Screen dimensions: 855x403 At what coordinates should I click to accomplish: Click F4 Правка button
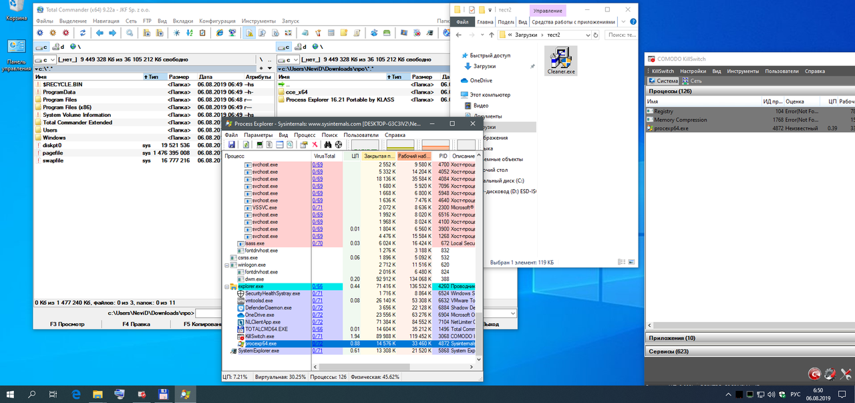coord(136,324)
